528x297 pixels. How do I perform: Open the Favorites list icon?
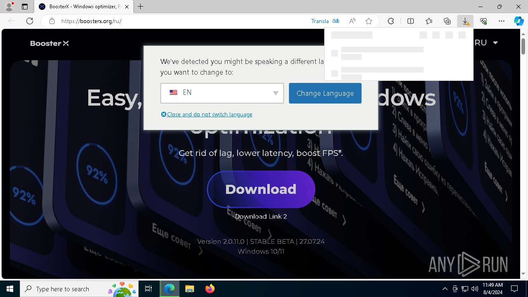[429, 21]
